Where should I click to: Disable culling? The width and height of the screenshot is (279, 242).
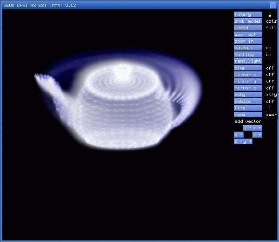point(247,55)
